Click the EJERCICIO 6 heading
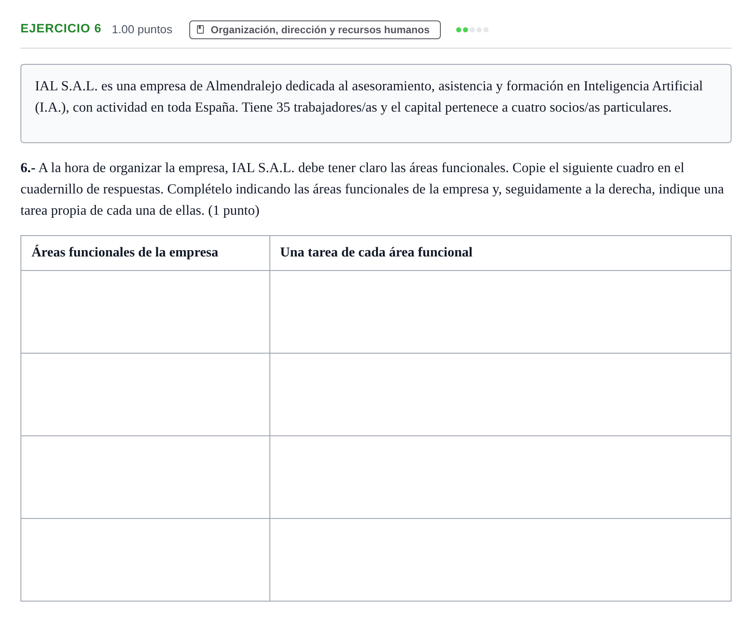Image resolution: width=752 pixels, height=622 pixels. 61,29
